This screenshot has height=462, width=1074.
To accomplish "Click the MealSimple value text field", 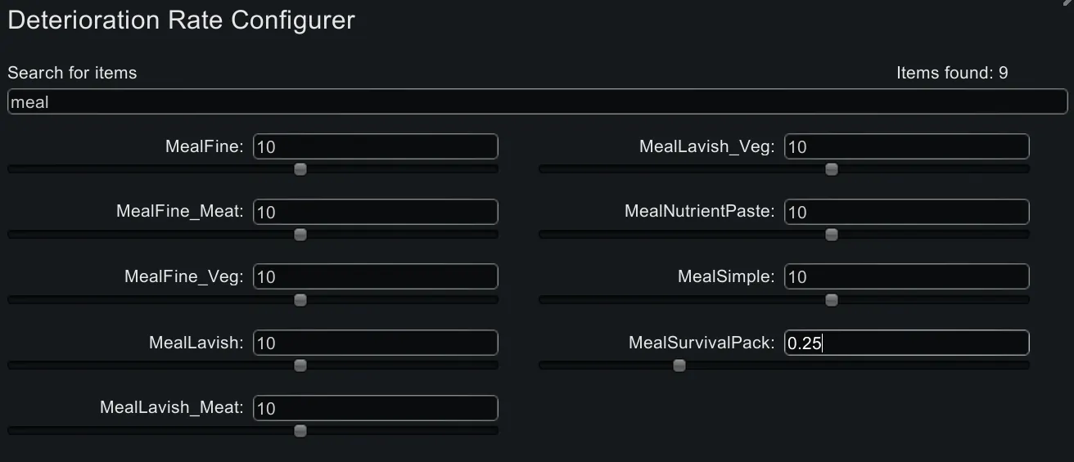I will (x=906, y=277).
